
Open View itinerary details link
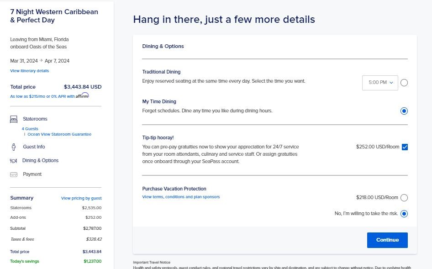30,71
